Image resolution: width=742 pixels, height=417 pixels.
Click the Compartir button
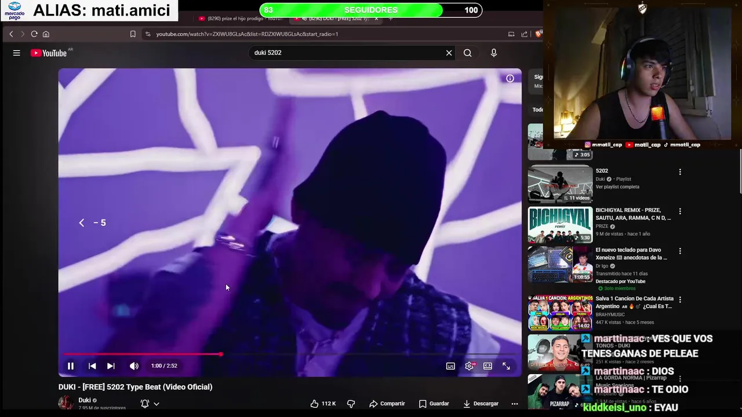click(x=387, y=404)
